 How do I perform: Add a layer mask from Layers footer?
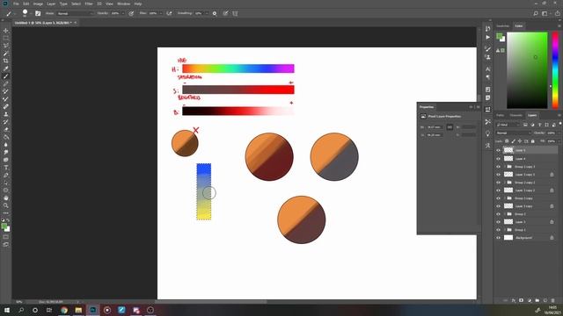[522, 300]
